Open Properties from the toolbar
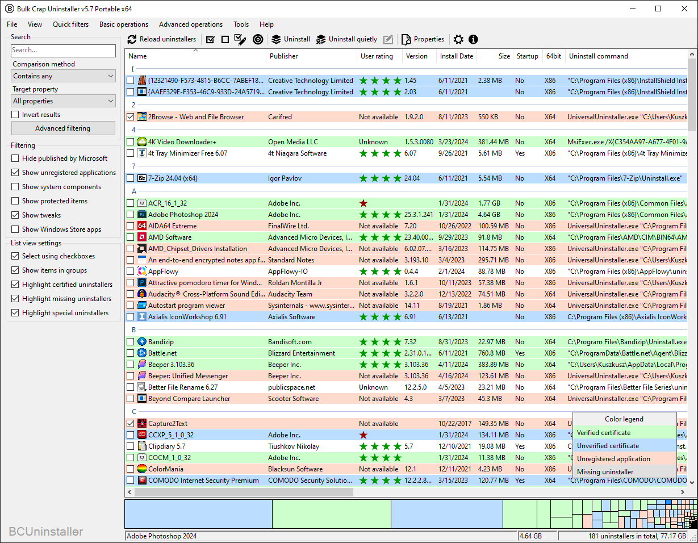The height and width of the screenshot is (543, 698). pyautogui.click(x=423, y=40)
